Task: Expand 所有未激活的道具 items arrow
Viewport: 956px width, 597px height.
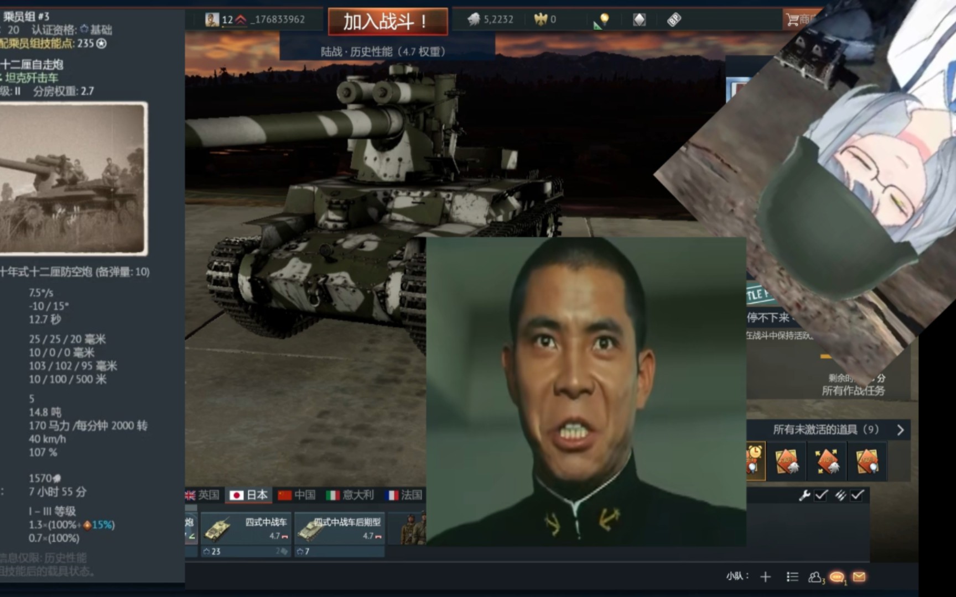Action: (900, 430)
